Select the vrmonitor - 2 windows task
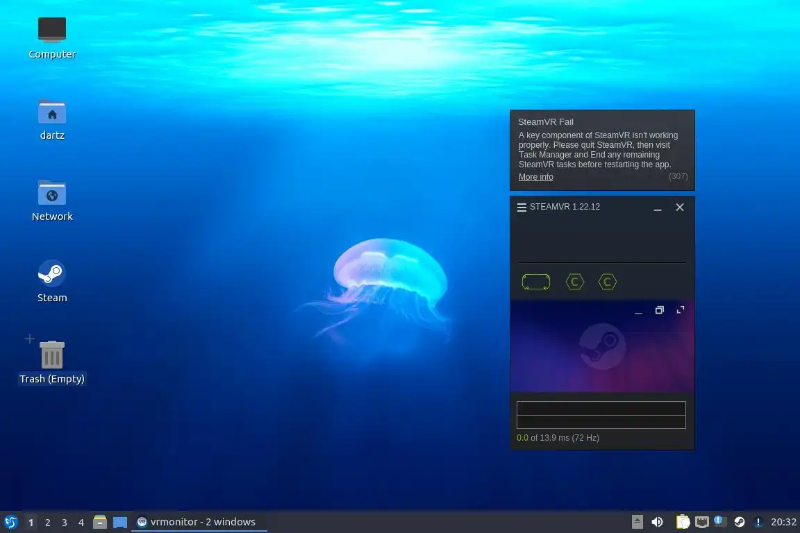 [x=199, y=522]
